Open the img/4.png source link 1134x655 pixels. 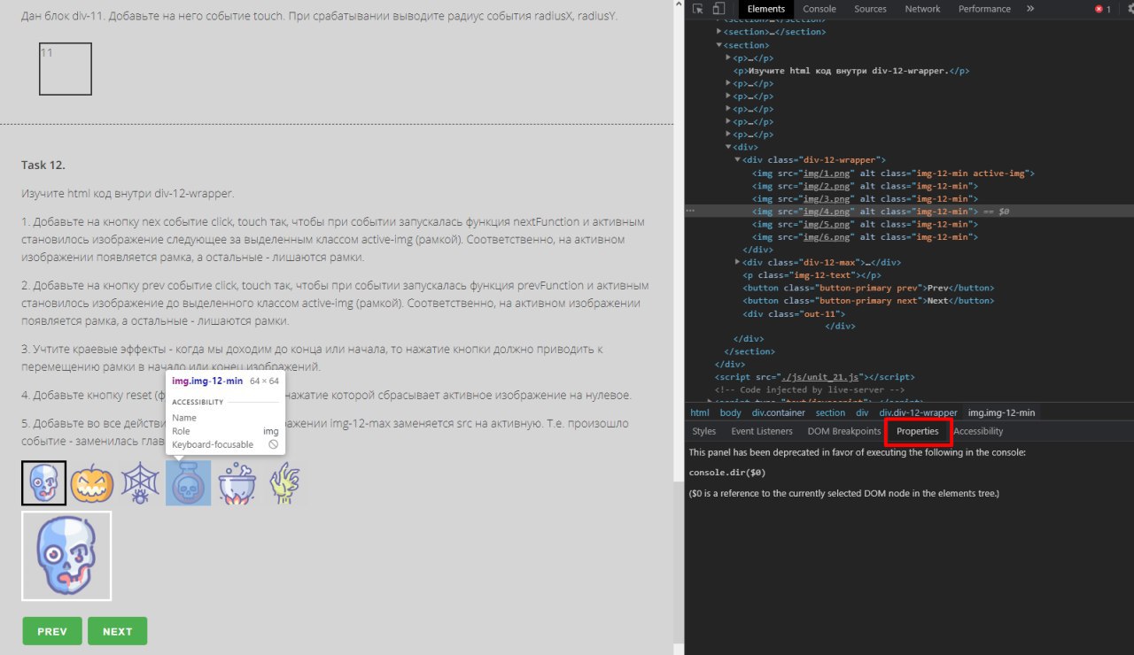coord(828,212)
